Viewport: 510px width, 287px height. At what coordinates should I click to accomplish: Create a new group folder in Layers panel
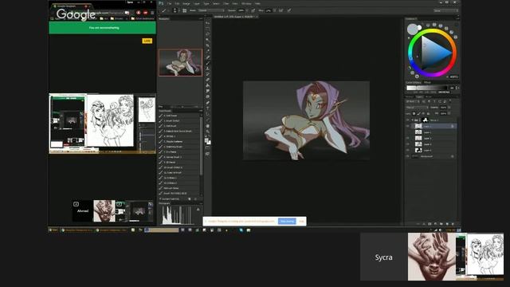tap(441, 224)
